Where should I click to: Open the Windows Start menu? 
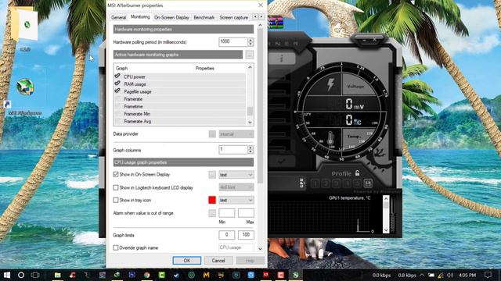7,275
